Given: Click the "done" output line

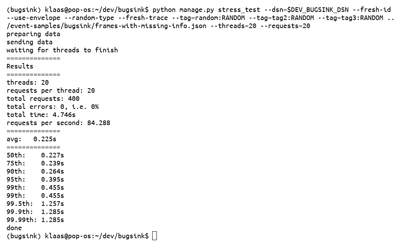Looking at the screenshot, I should 14,228.
